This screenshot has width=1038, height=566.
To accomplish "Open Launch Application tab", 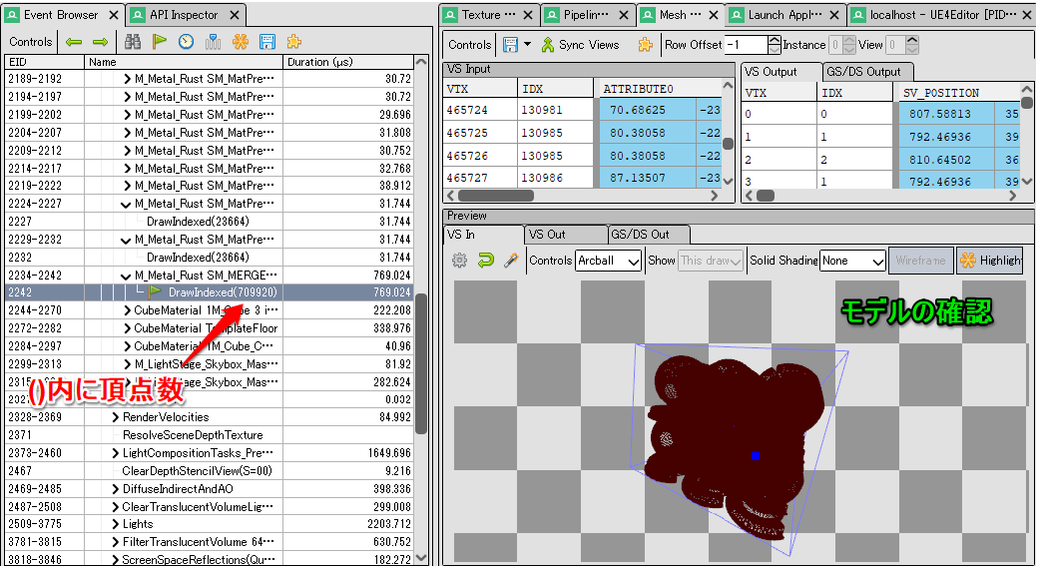I will (785, 15).
